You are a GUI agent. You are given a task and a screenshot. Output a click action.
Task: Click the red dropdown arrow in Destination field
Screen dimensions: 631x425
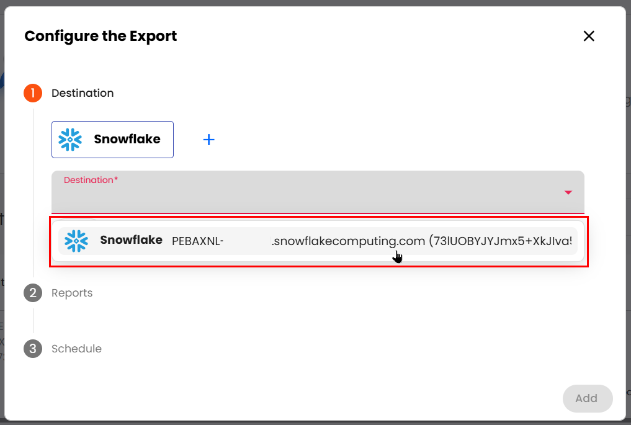coord(568,192)
